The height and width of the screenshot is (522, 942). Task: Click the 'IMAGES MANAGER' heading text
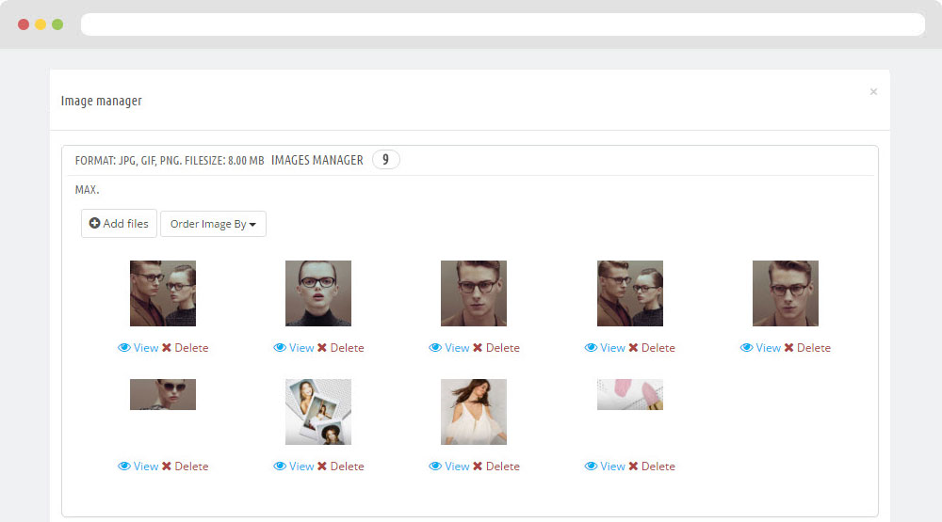click(317, 160)
